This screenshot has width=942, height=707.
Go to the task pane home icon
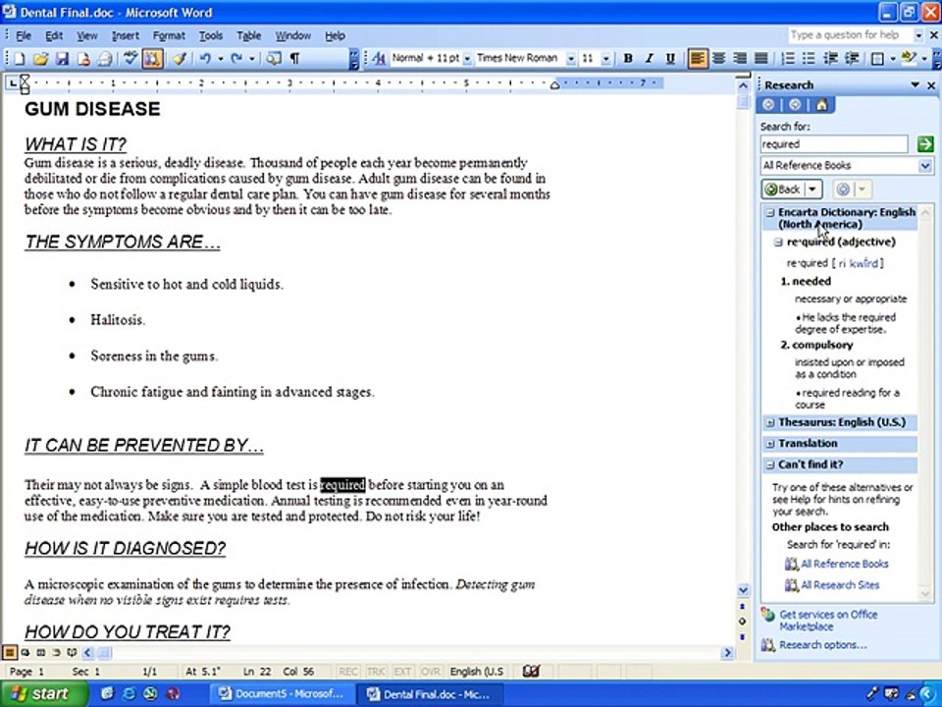[x=821, y=105]
